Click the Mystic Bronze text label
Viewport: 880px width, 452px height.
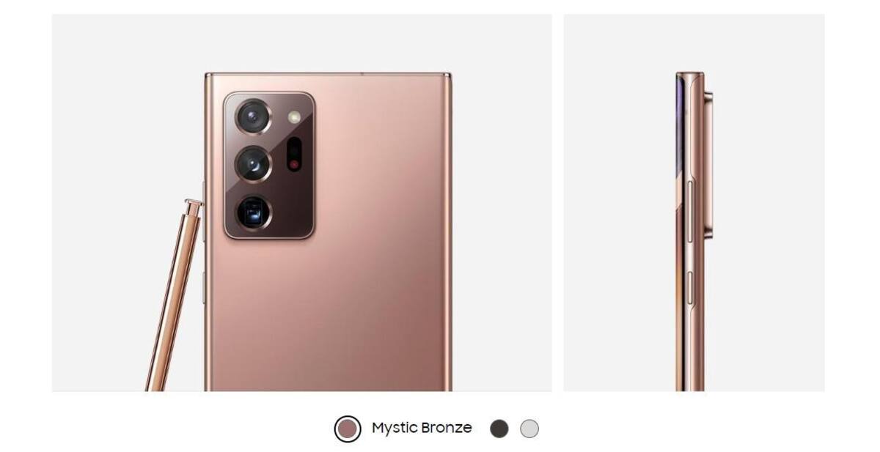tap(422, 428)
